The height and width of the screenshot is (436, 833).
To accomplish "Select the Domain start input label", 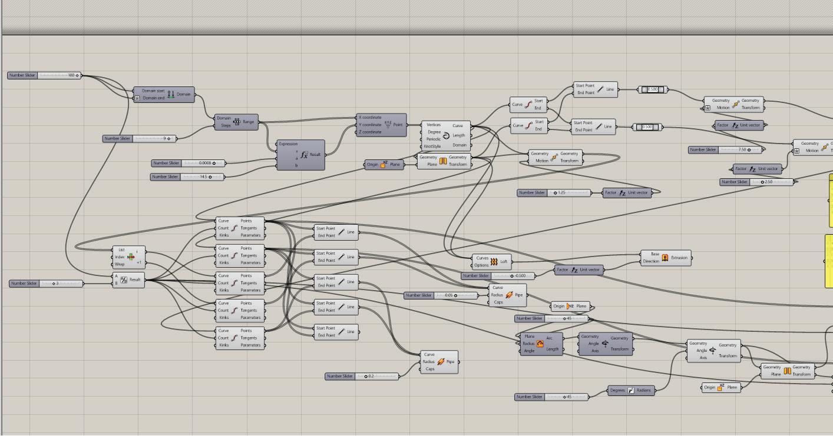I will (x=153, y=91).
